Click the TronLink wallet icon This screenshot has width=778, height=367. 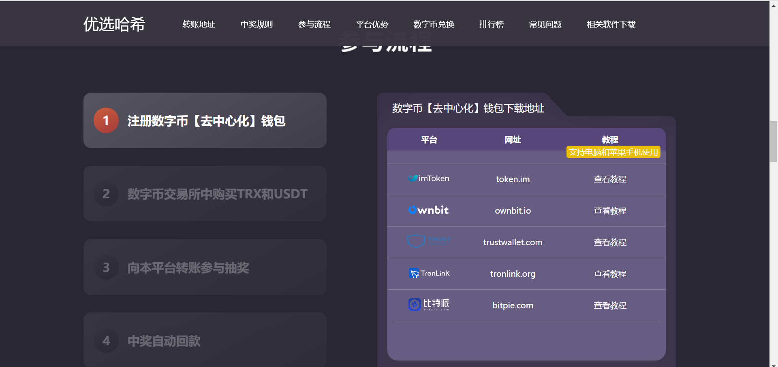(414, 274)
